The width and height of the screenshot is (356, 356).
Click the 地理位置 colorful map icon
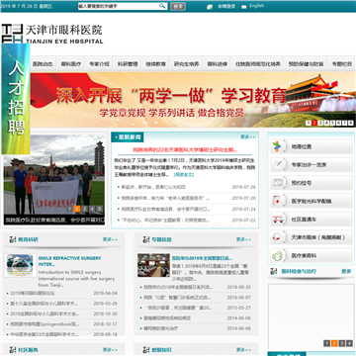[277, 146]
